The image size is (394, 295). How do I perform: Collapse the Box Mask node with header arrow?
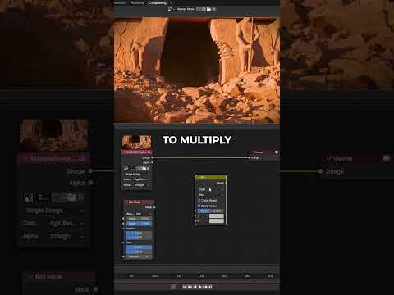point(126,202)
